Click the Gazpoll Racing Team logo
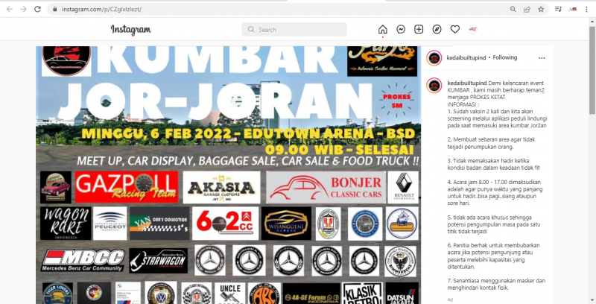Screen dimensions: 596x304 tap(127, 187)
